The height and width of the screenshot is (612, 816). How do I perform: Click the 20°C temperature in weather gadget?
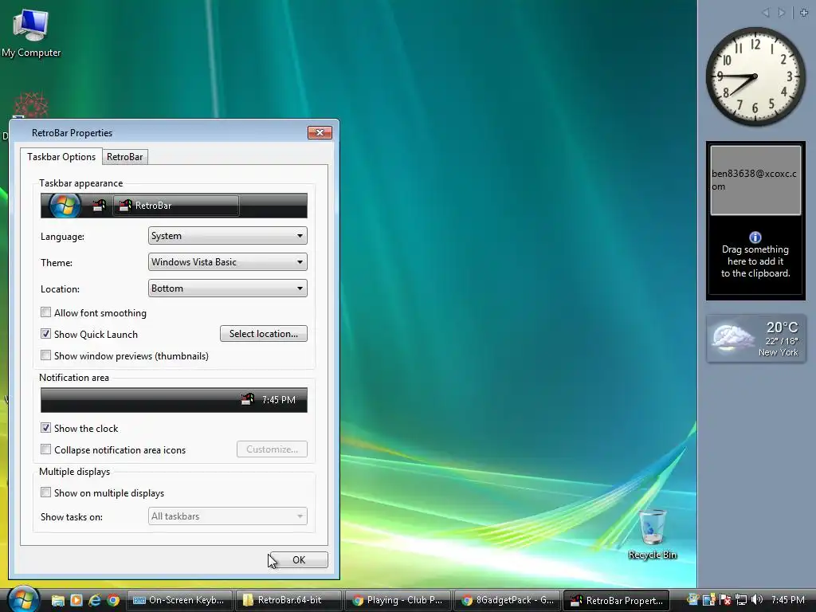(782, 328)
